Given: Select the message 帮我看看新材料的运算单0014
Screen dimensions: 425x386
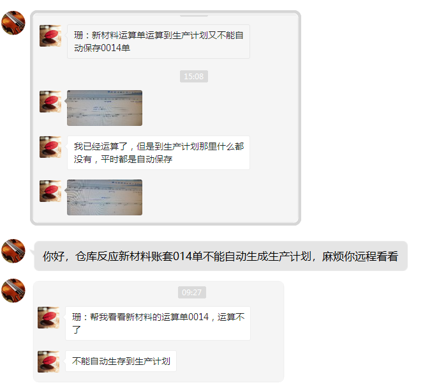Looking at the screenshot, I should 158,323.
